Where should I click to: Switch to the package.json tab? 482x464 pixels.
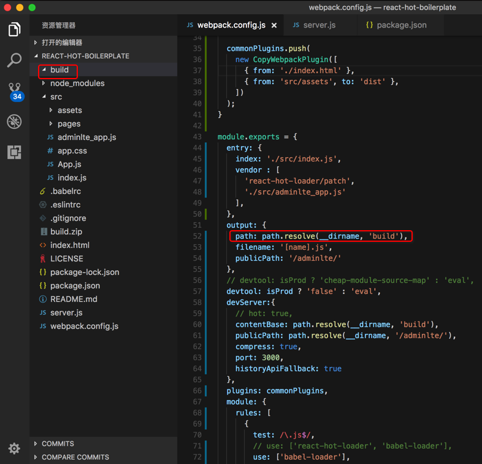click(401, 25)
